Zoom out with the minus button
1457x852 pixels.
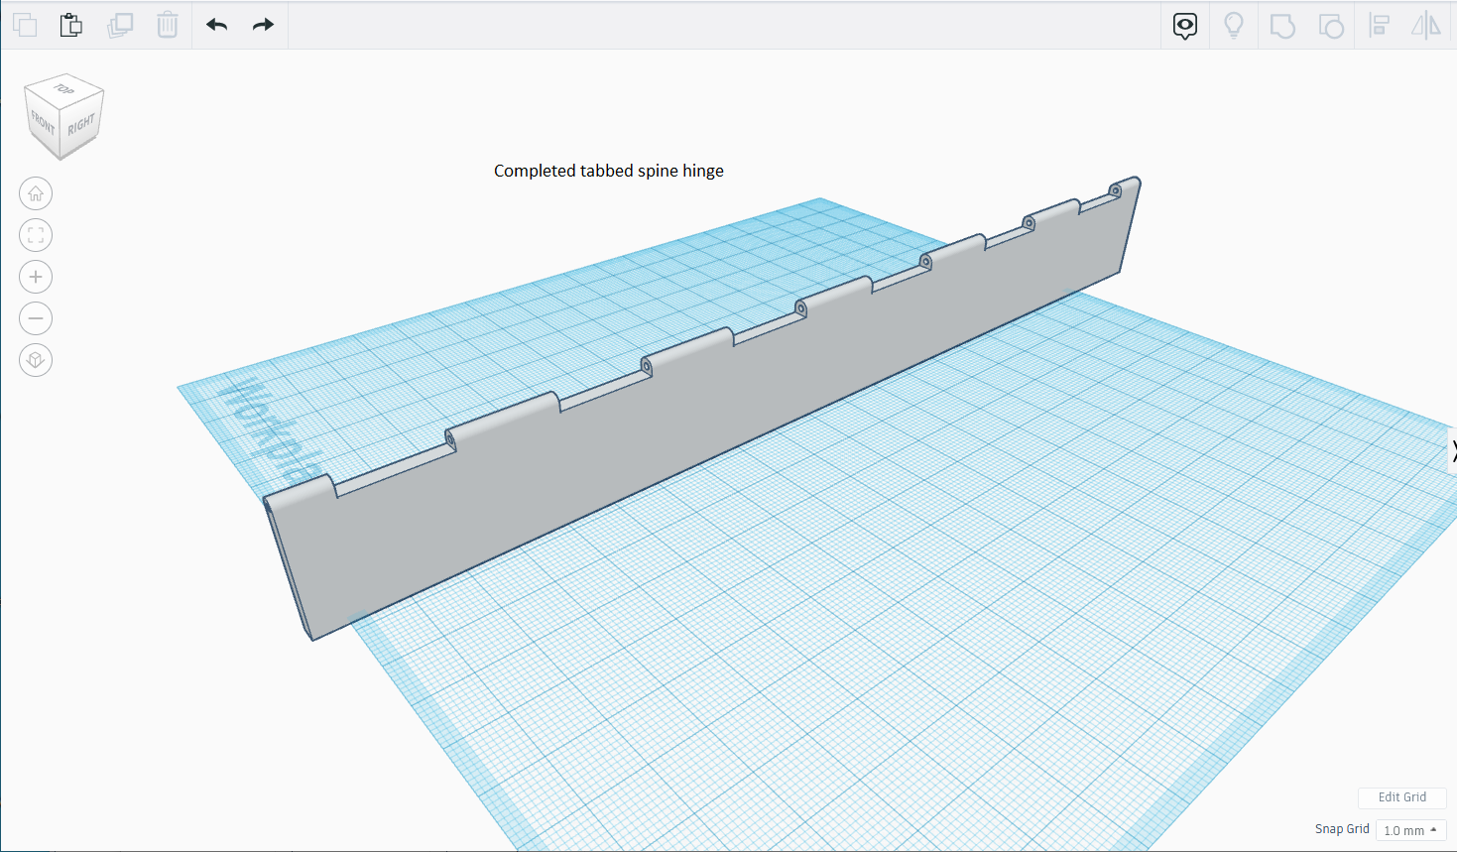pos(36,318)
